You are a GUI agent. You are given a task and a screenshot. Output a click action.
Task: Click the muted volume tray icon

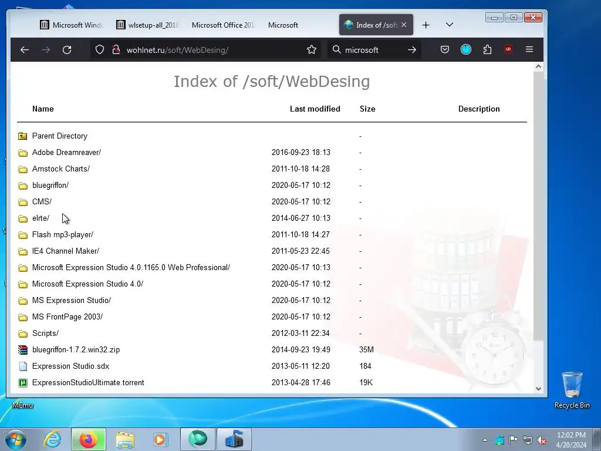(x=542, y=440)
